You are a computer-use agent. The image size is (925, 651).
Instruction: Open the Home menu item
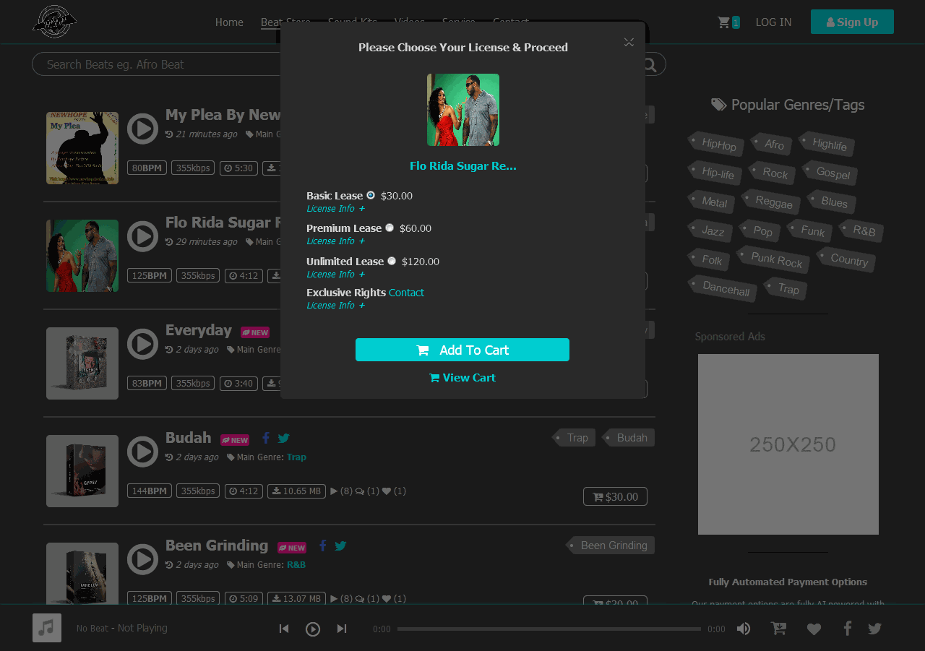point(229,22)
